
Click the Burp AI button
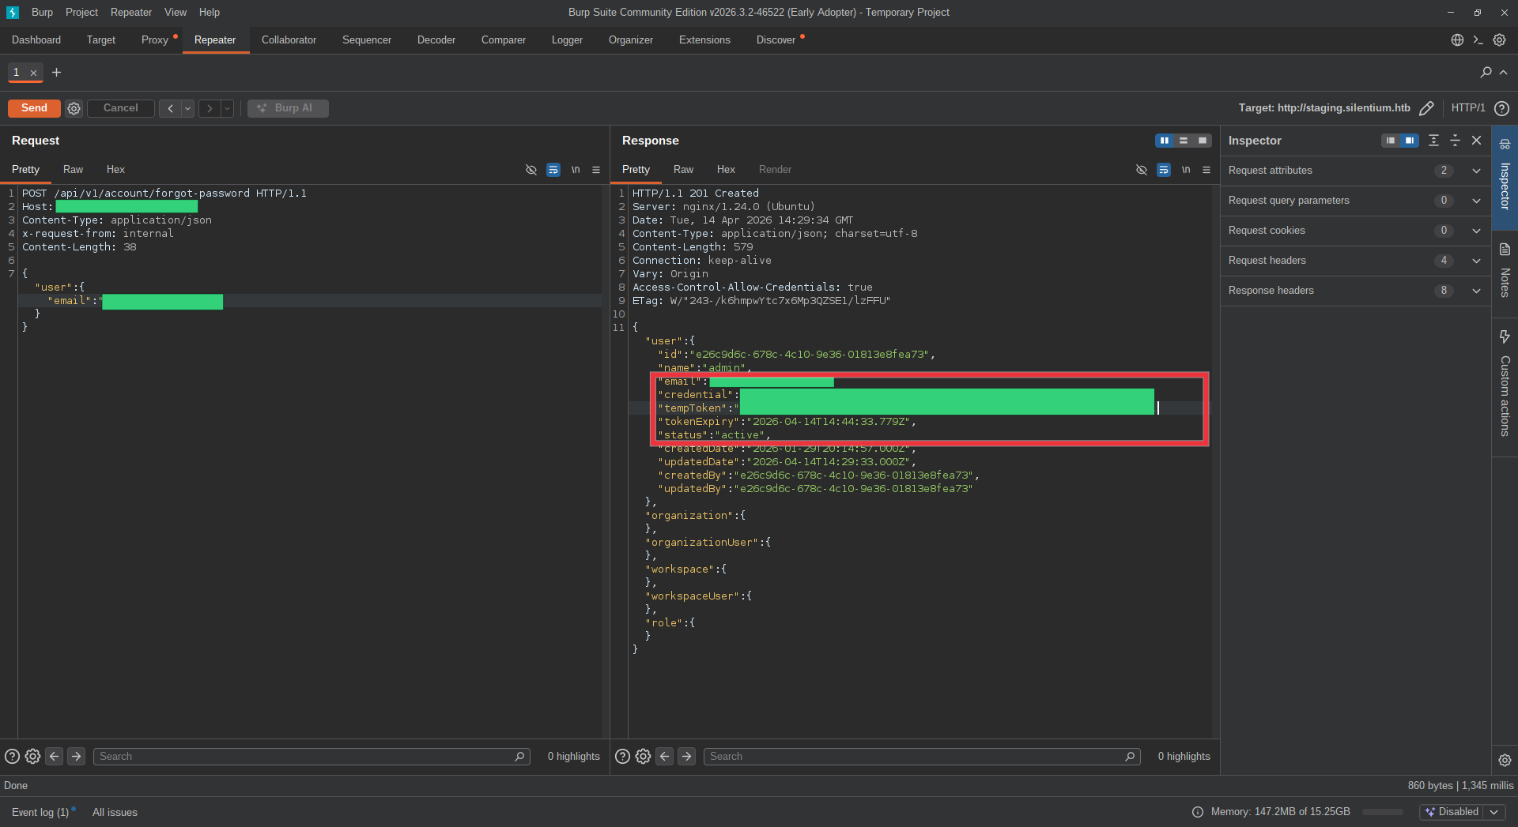(x=288, y=108)
